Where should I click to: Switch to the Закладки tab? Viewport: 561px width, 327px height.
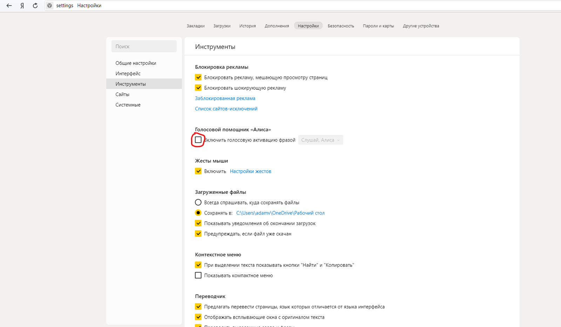[x=195, y=26]
